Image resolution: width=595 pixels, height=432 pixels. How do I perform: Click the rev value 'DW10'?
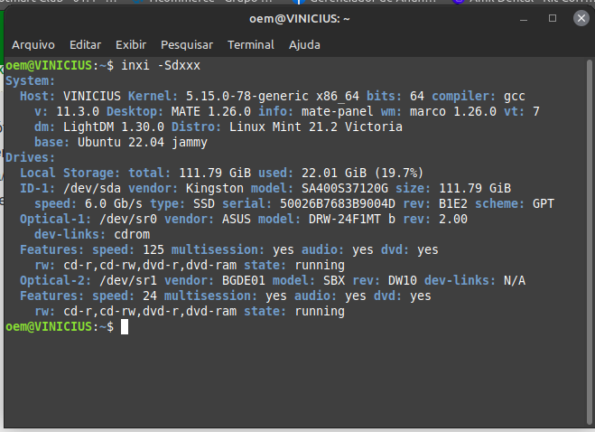coord(403,281)
